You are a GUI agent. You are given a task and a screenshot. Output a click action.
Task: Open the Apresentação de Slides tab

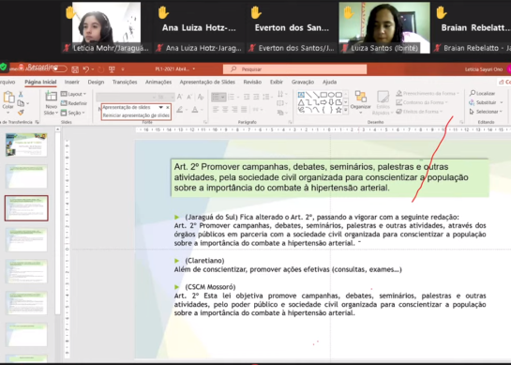(x=207, y=82)
